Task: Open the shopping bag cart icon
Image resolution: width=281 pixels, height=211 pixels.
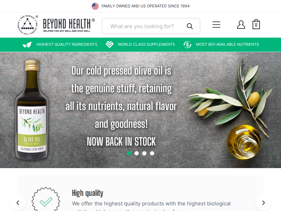Action: [256, 24]
